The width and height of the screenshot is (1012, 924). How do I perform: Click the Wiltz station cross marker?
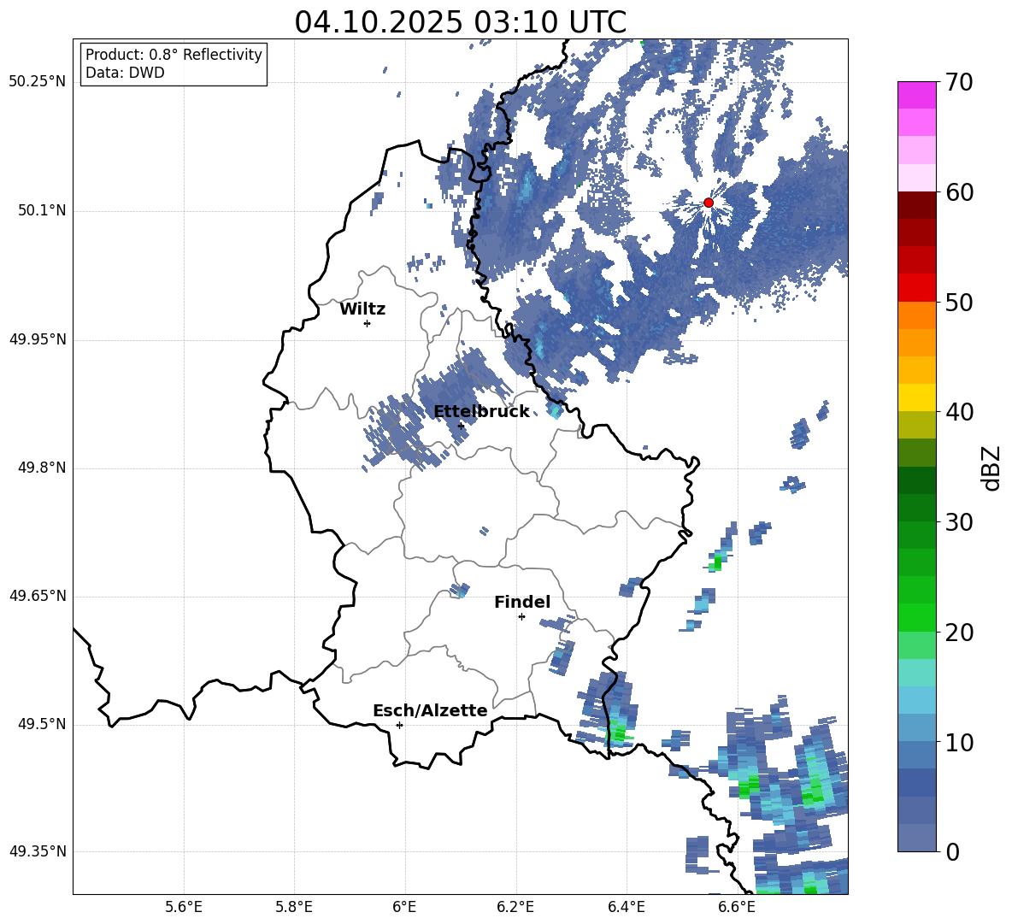click(368, 323)
